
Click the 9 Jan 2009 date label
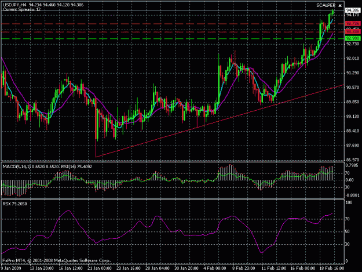click(11, 269)
